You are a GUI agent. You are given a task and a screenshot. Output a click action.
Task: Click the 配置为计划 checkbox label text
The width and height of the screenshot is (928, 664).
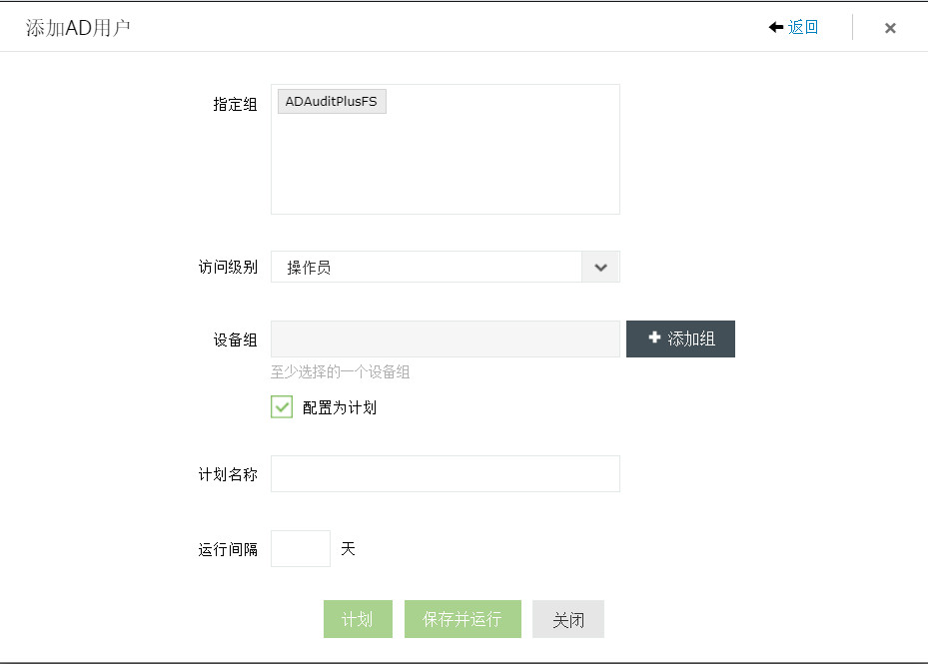coord(340,407)
